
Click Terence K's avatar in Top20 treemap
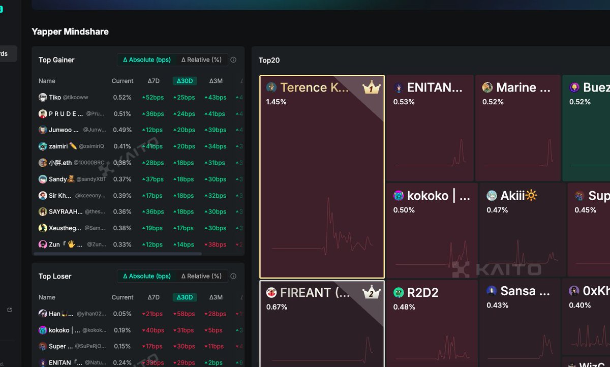271,87
